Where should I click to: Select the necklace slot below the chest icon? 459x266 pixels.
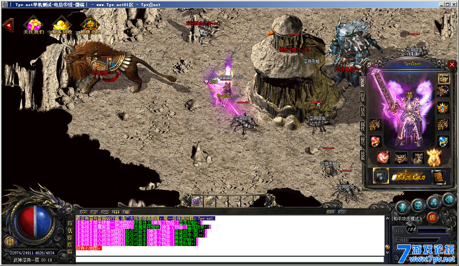(x=444, y=90)
